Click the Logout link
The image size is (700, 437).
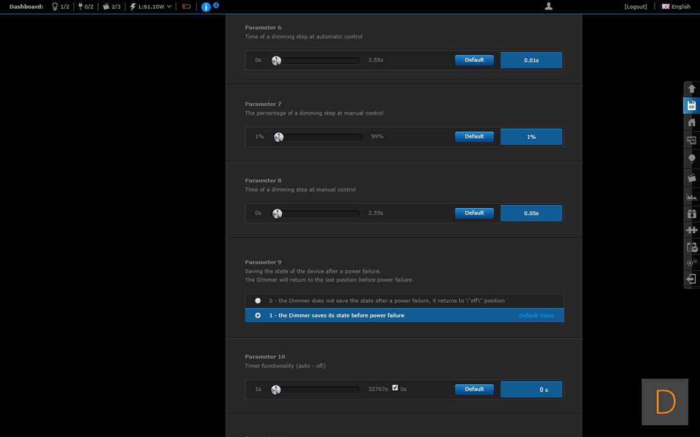pyautogui.click(x=635, y=7)
